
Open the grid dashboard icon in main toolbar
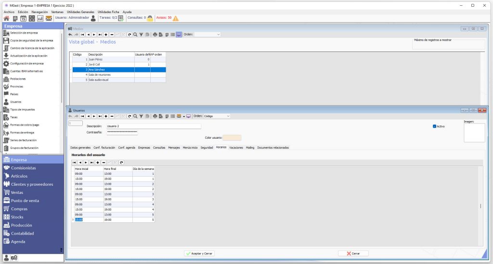tap(32, 19)
